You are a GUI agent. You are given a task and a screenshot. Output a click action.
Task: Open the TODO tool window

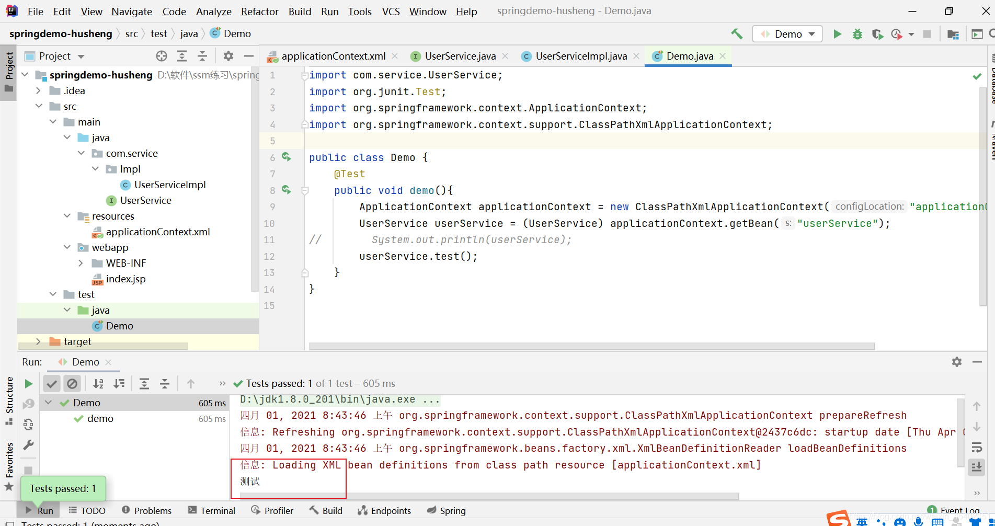point(87,510)
